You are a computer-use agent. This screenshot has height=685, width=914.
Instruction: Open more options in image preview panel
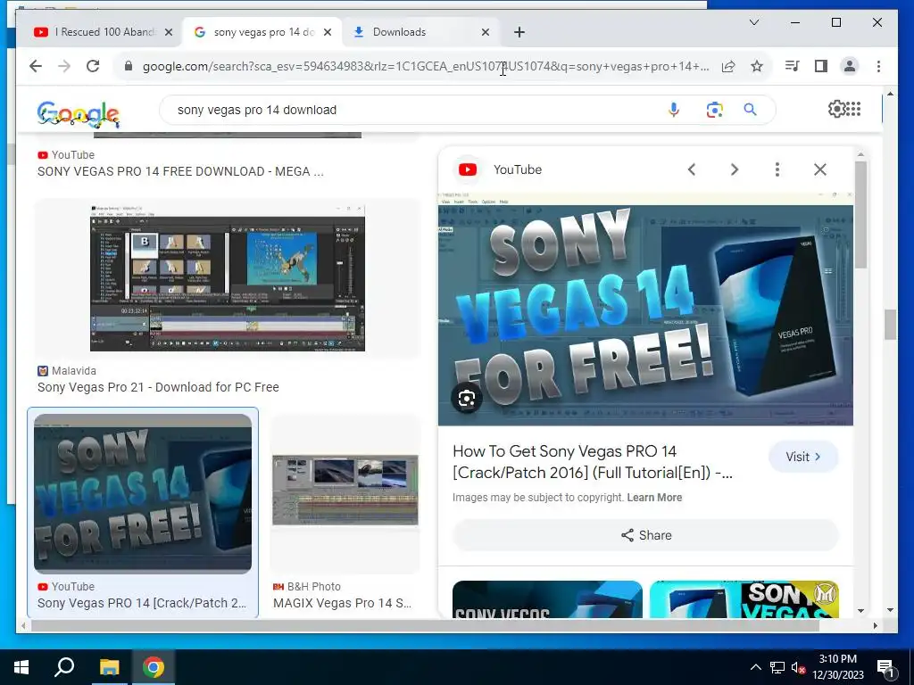click(x=777, y=169)
